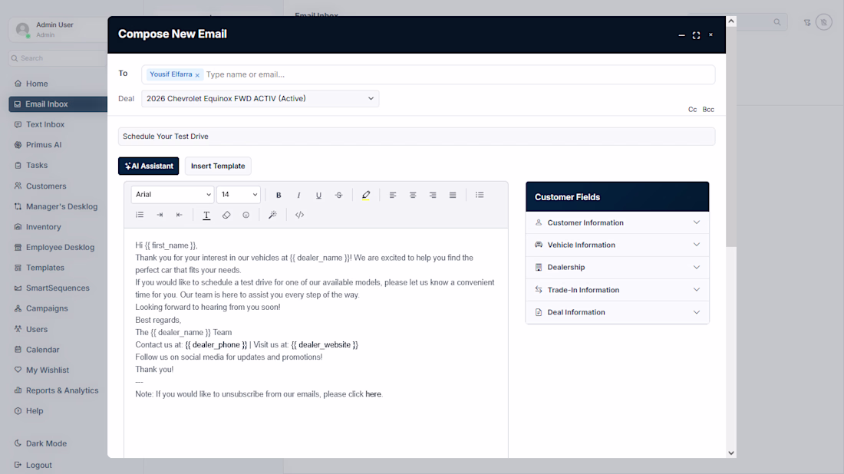Center align the text
Image resolution: width=844 pixels, height=474 pixels.
[413, 195]
